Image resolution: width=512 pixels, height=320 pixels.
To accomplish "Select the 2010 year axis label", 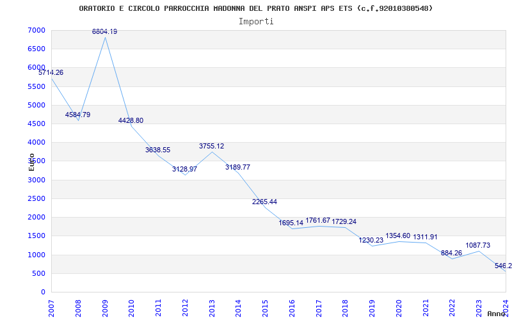I will [132, 308].
